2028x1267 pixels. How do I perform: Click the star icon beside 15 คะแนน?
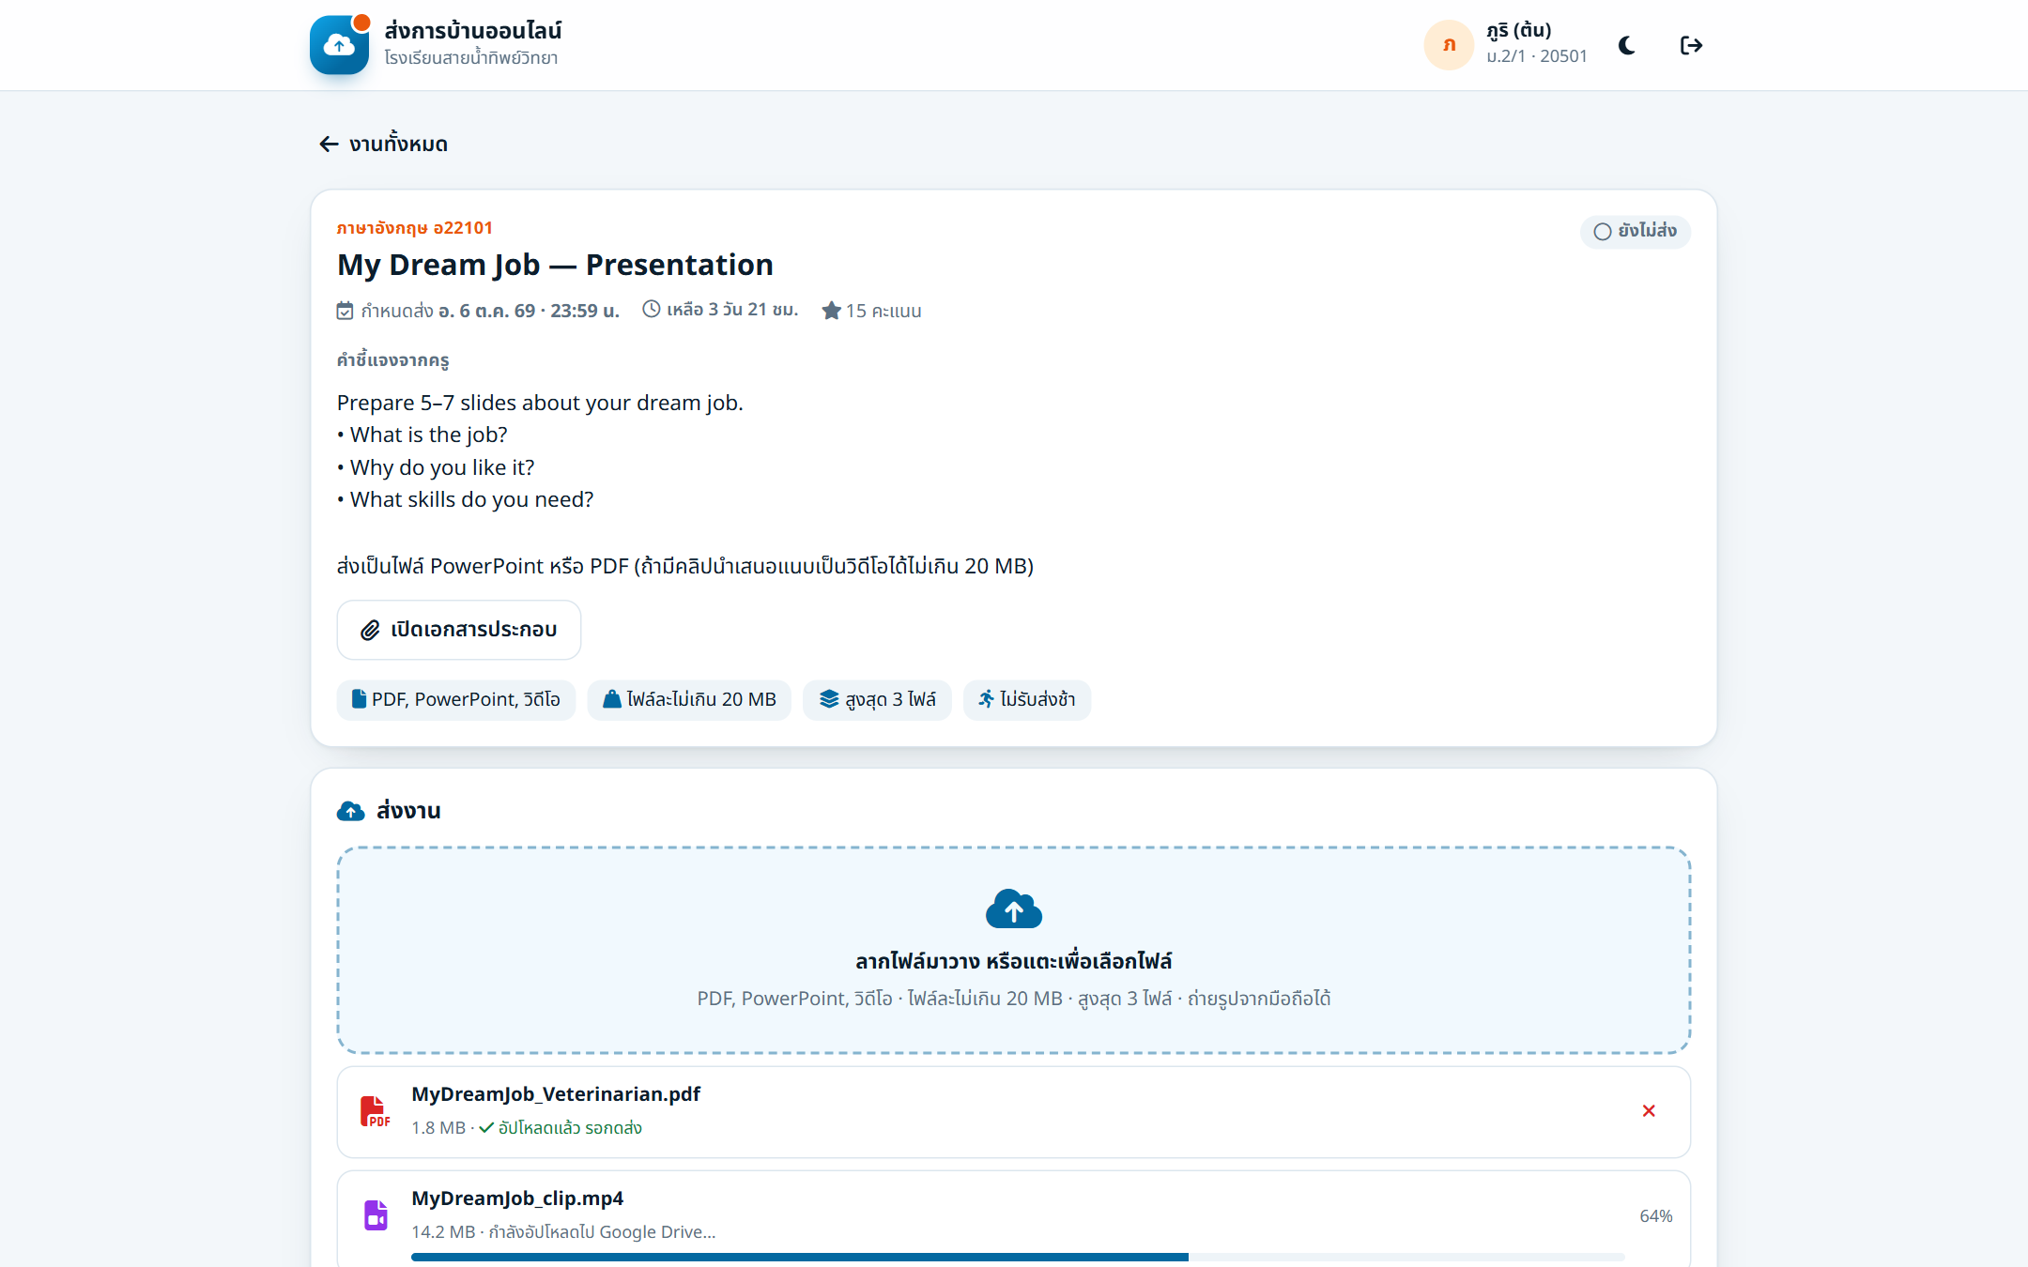click(x=831, y=311)
